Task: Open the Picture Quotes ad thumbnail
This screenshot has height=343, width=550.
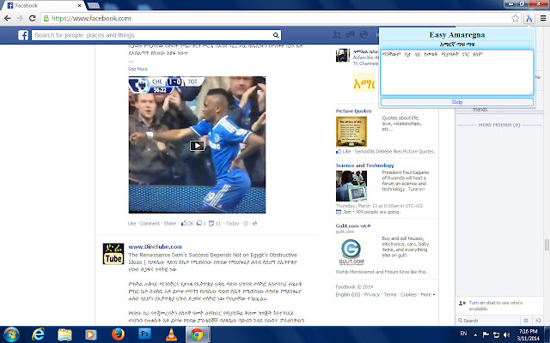Action: [x=351, y=131]
